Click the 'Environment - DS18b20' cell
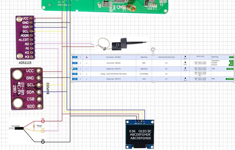Viewport: 235px width, 150px height. (x=113, y=57)
